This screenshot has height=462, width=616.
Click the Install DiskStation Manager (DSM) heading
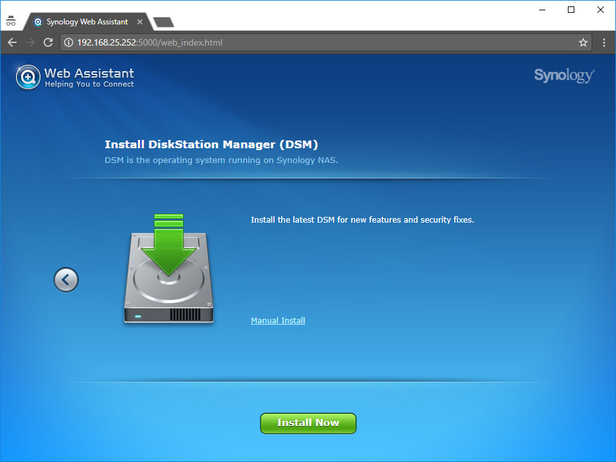(x=211, y=144)
